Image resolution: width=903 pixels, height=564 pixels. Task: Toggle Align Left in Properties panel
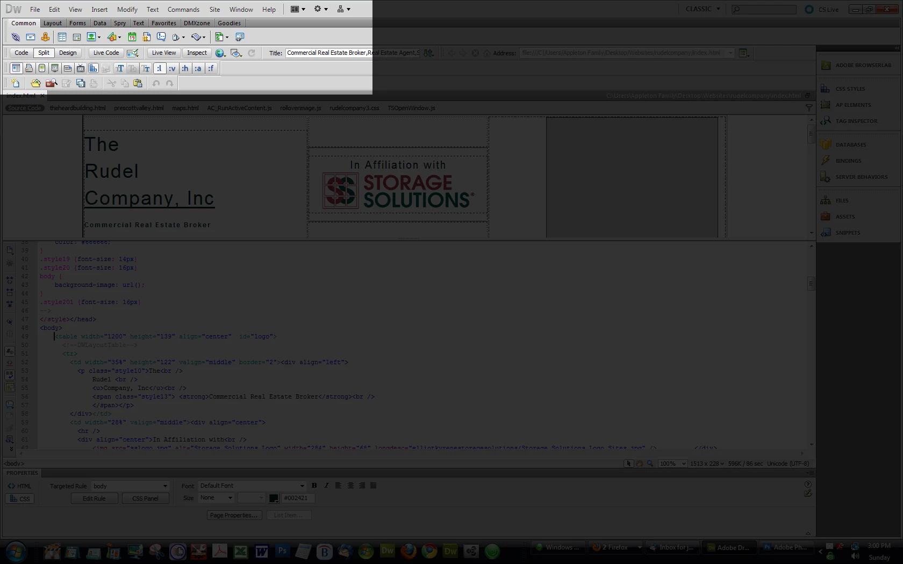click(338, 486)
